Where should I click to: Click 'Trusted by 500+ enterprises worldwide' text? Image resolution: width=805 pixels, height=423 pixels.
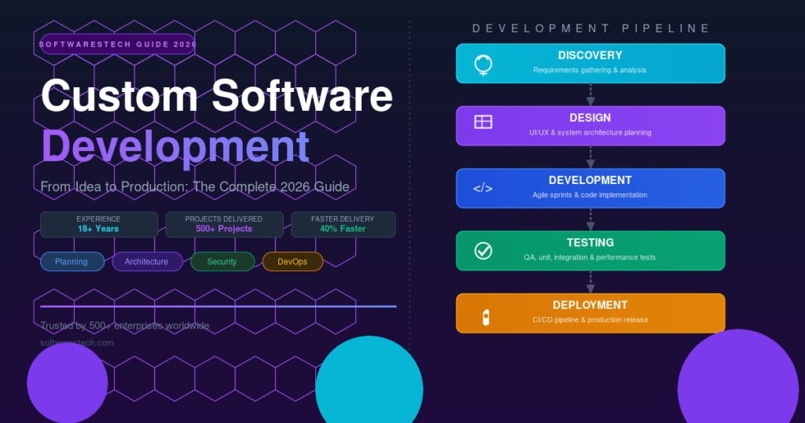pyautogui.click(x=125, y=326)
